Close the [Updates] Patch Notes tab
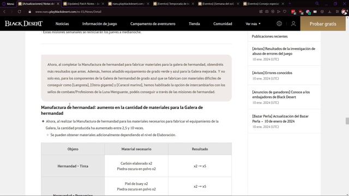The image size is (349, 196). point(103,4)
